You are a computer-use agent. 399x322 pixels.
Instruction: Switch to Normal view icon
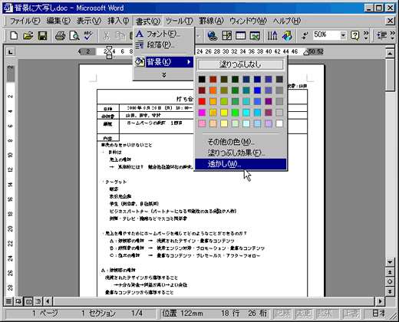point(8,301)
